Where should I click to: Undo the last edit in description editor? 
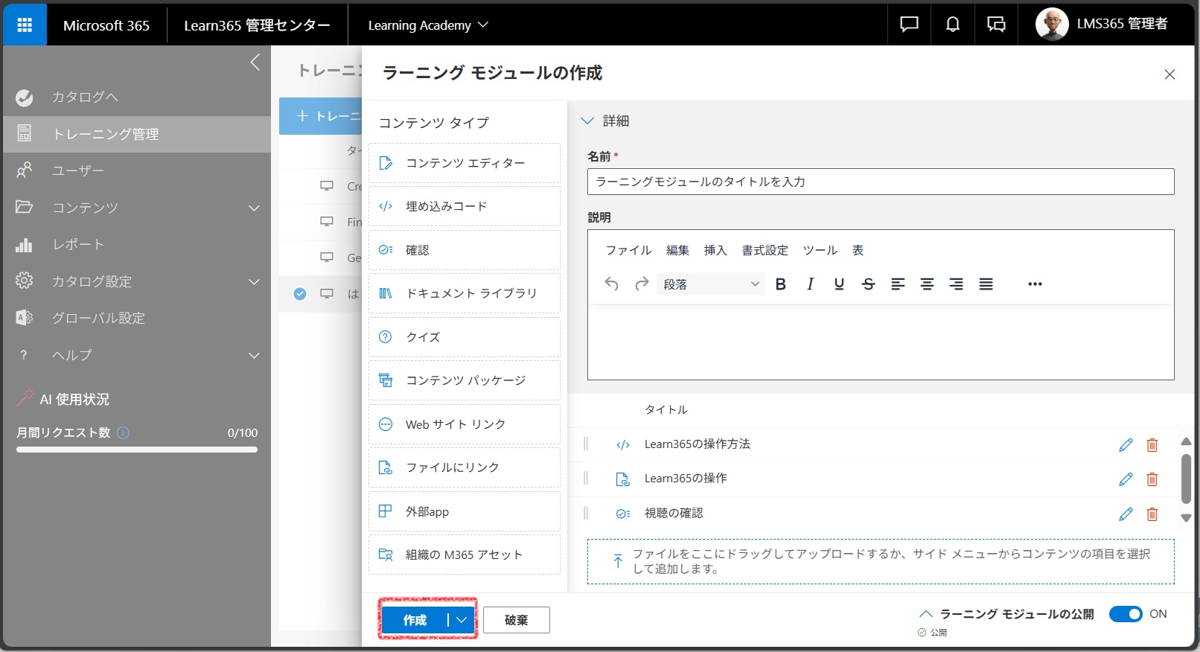pyautogui.click(x=611, y=284)
